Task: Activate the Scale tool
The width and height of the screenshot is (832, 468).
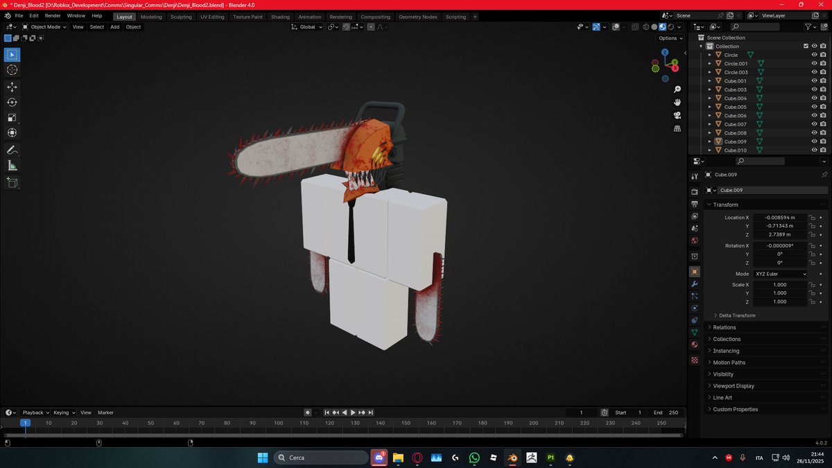Action: coord(12,117)
